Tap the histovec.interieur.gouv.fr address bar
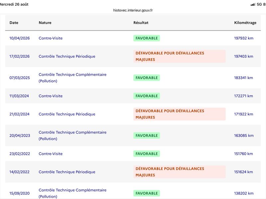The height and width of the screenshot is (199, 266). 133,10
